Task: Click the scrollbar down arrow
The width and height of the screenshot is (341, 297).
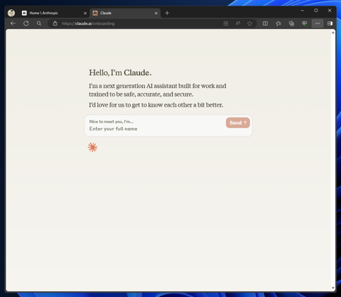Action: 333,288
